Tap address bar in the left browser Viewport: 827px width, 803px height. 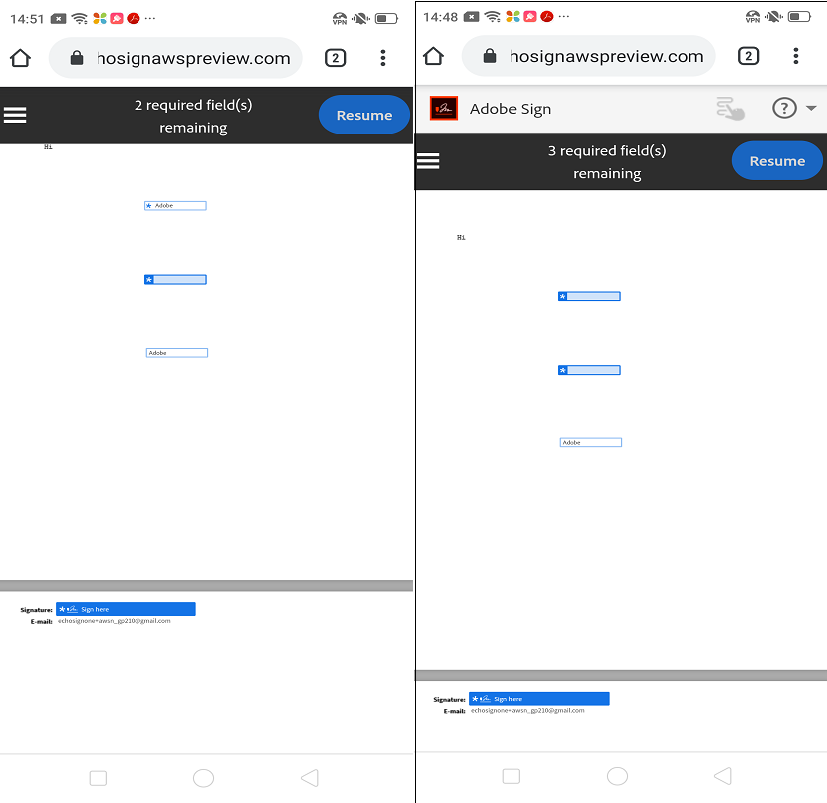(175, 58)
